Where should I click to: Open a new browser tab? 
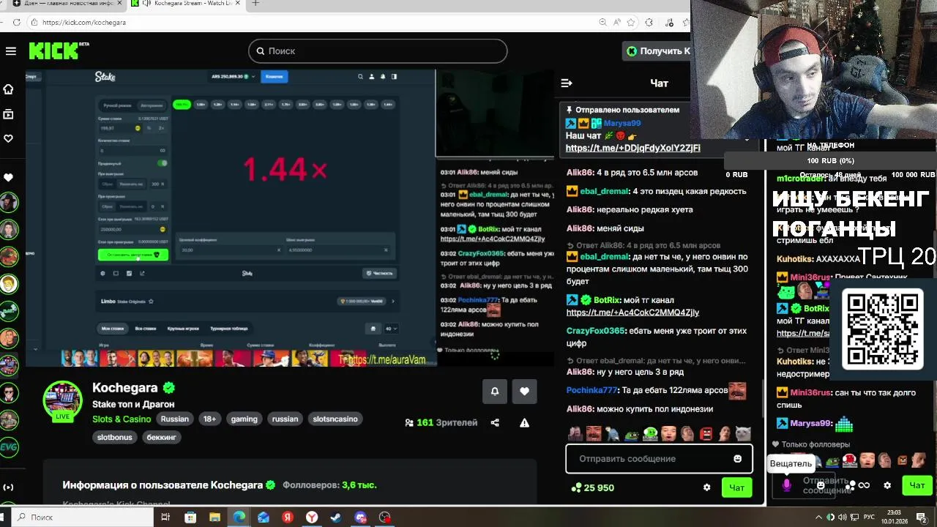click(255, 4)
